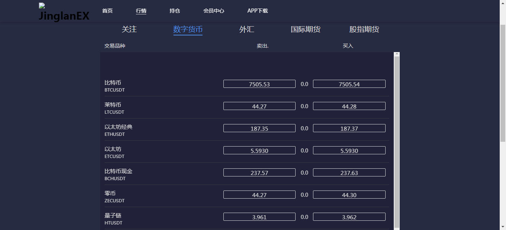
Task: Click the page scrollbar down arrow
Action: (x=503, y=226)
